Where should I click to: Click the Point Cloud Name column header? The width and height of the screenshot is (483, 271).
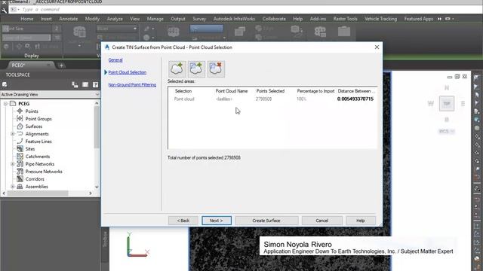tap(232, 91)
